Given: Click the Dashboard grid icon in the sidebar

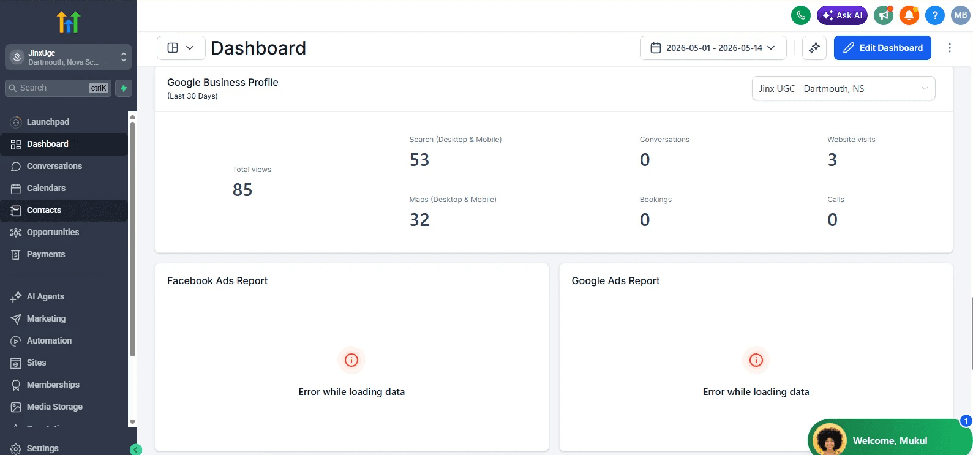Looking at the screenshot, I should [x=16, y=145].
